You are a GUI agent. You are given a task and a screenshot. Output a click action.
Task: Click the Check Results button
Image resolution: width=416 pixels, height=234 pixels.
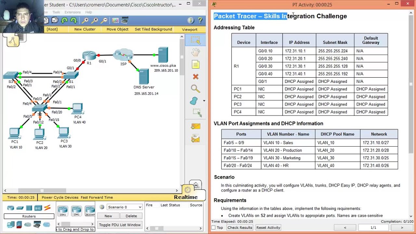coord(240,227)
